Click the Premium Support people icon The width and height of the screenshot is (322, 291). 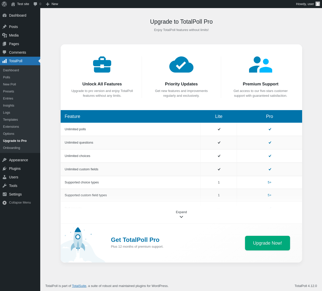[260, 65]
